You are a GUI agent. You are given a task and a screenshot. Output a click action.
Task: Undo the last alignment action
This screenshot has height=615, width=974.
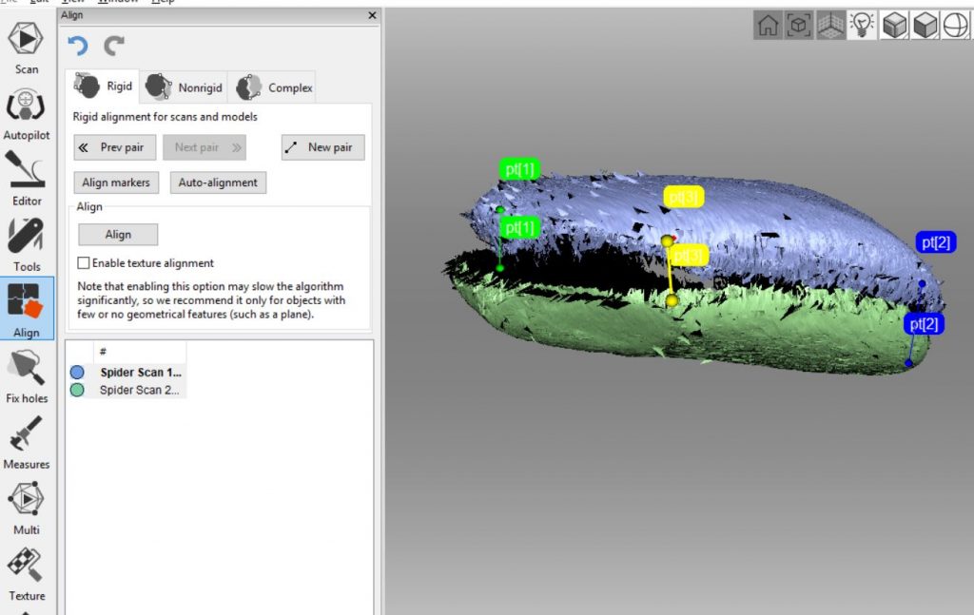[x=78, y=46]
